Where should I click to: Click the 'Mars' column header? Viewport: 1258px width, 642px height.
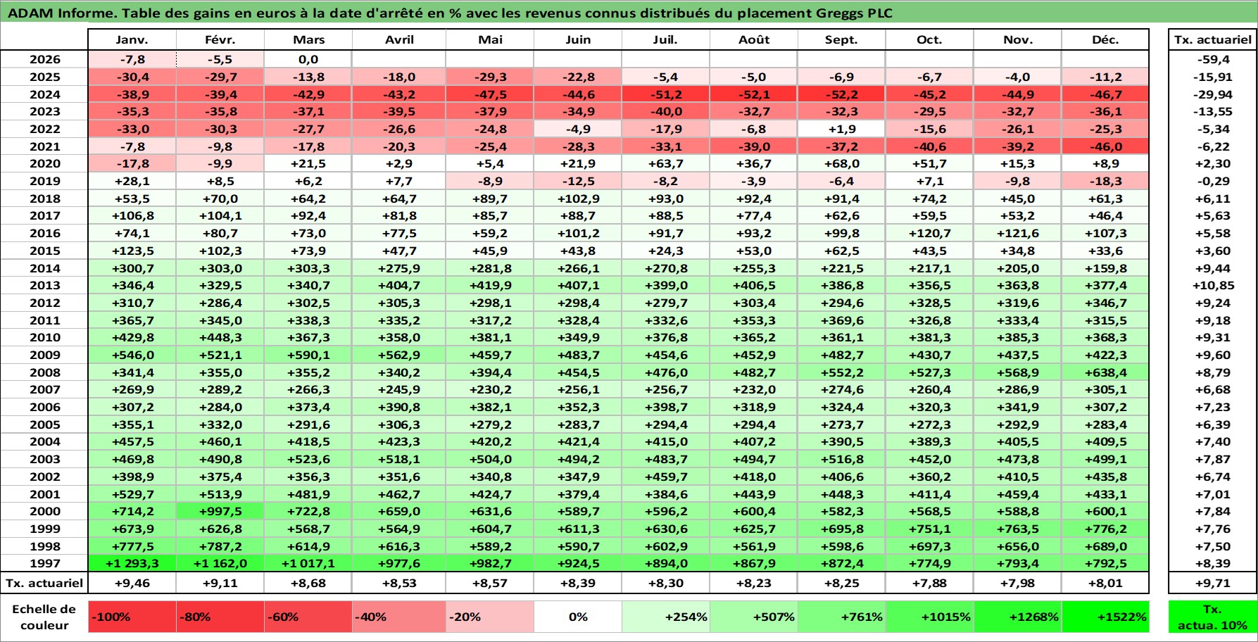[308, 40]
